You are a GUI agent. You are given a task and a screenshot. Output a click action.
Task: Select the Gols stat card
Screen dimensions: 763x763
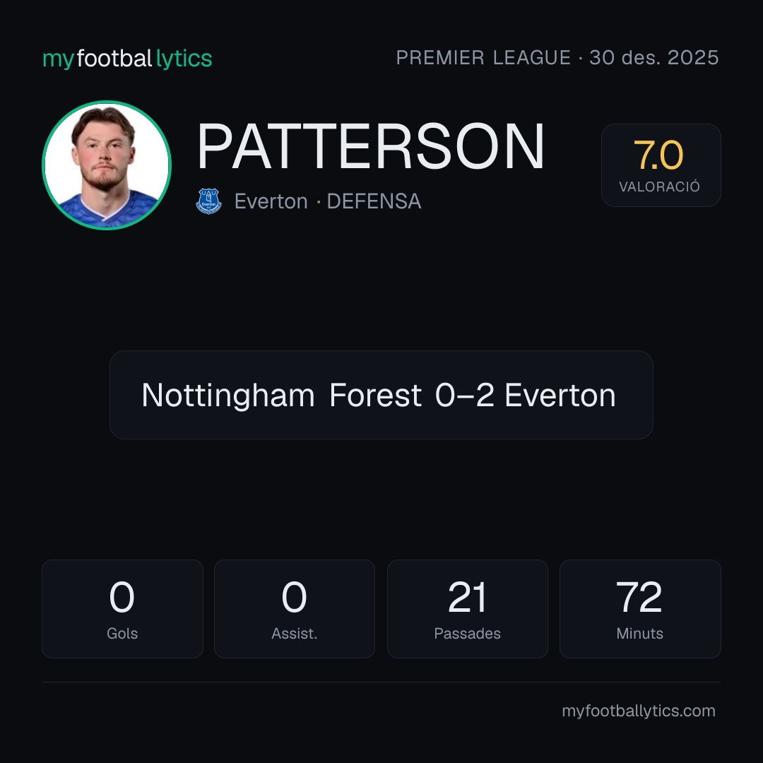[x=122, y=609]
